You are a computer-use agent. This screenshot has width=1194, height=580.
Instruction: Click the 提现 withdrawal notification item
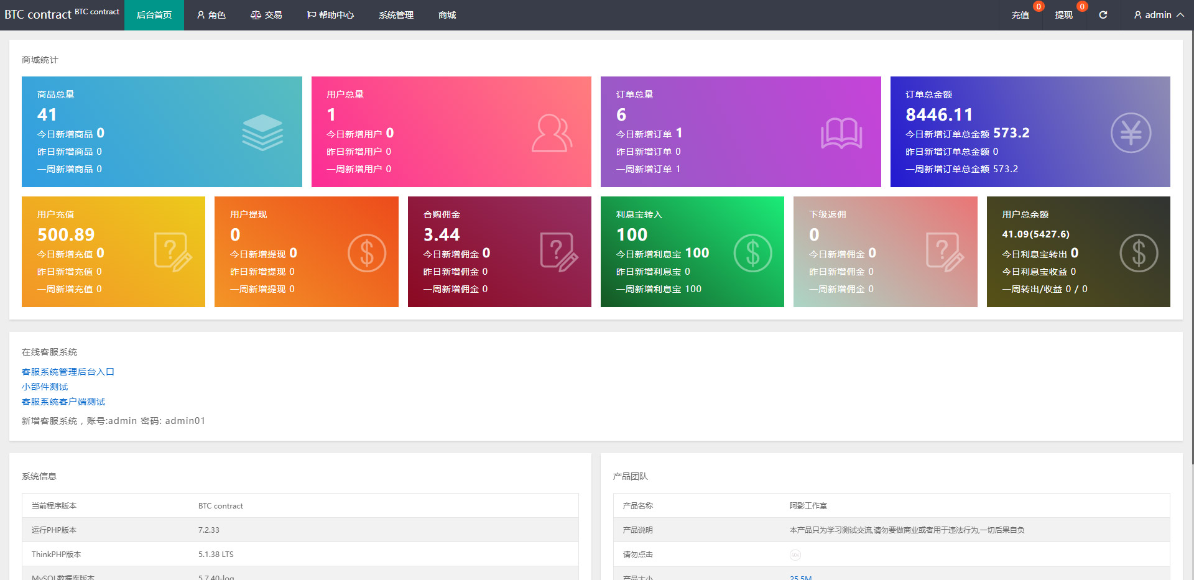[1063, 15]
